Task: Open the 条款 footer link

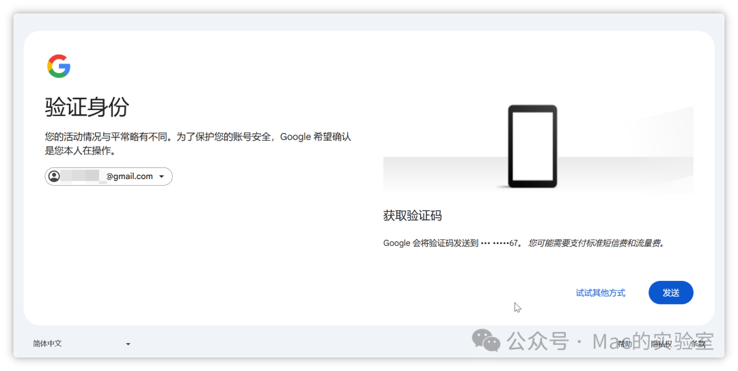Action: coord(698,344)
